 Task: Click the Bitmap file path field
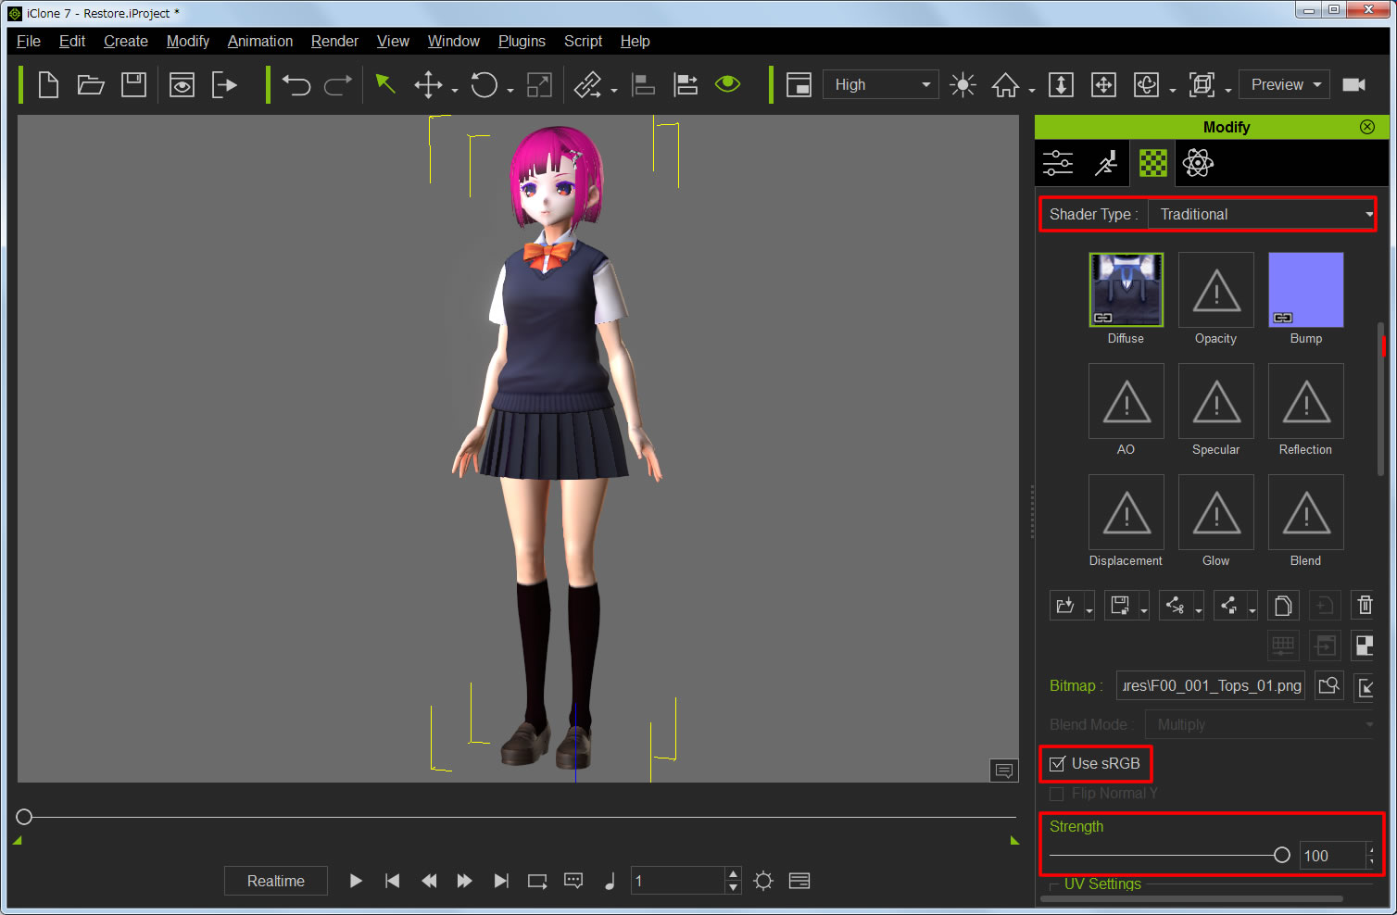pyautogui.click(x=1211, y=685)
